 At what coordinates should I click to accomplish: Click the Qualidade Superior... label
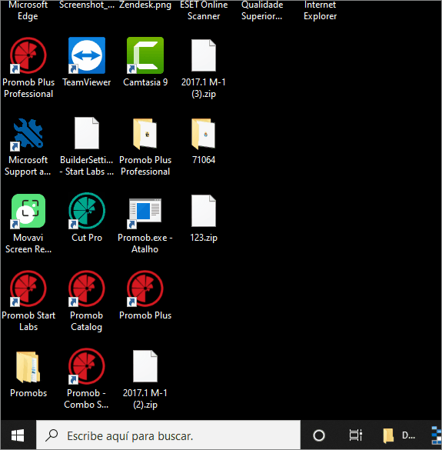point(262,10)
